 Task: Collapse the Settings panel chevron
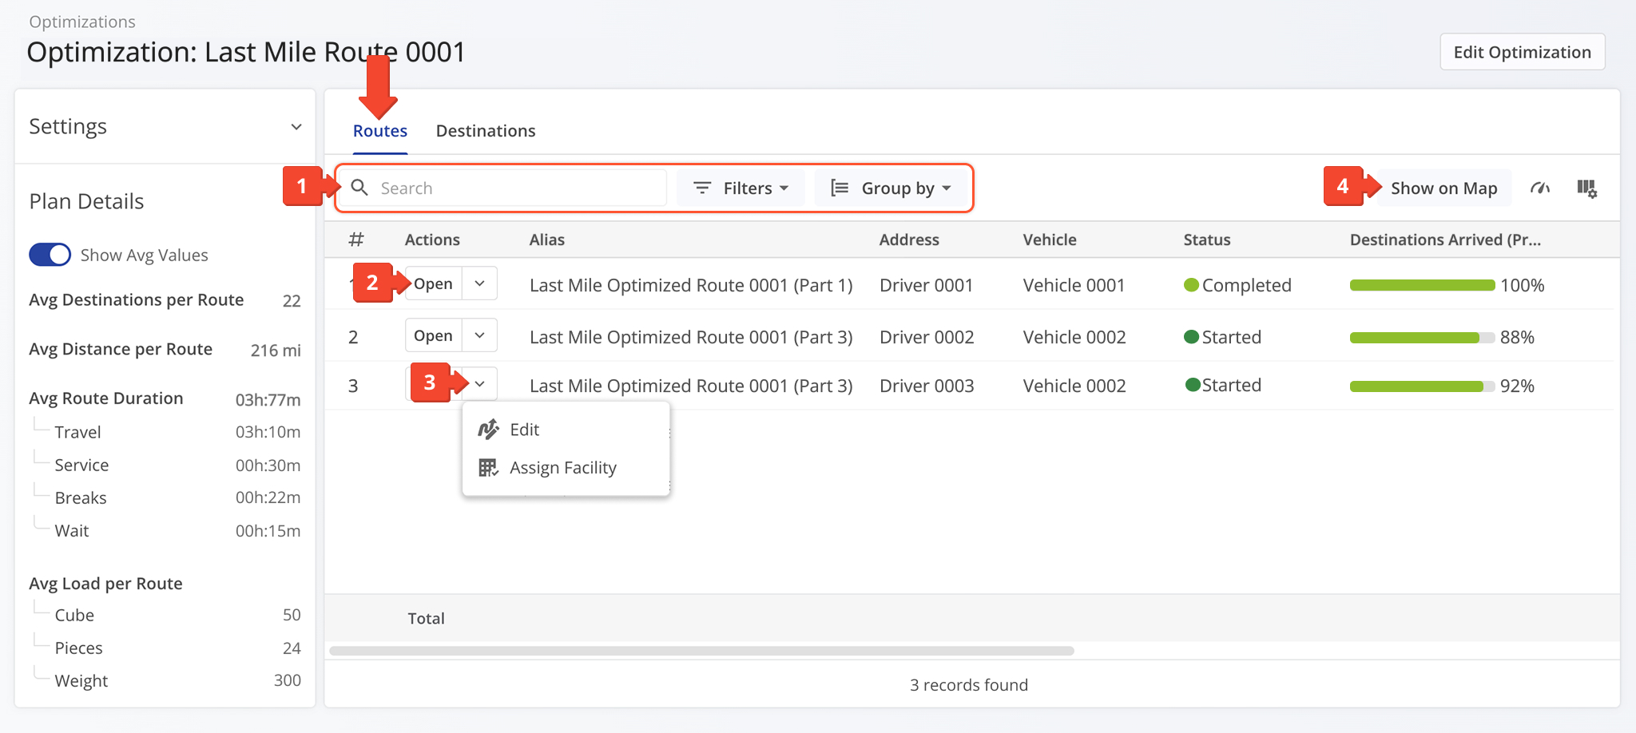(296, 127)
